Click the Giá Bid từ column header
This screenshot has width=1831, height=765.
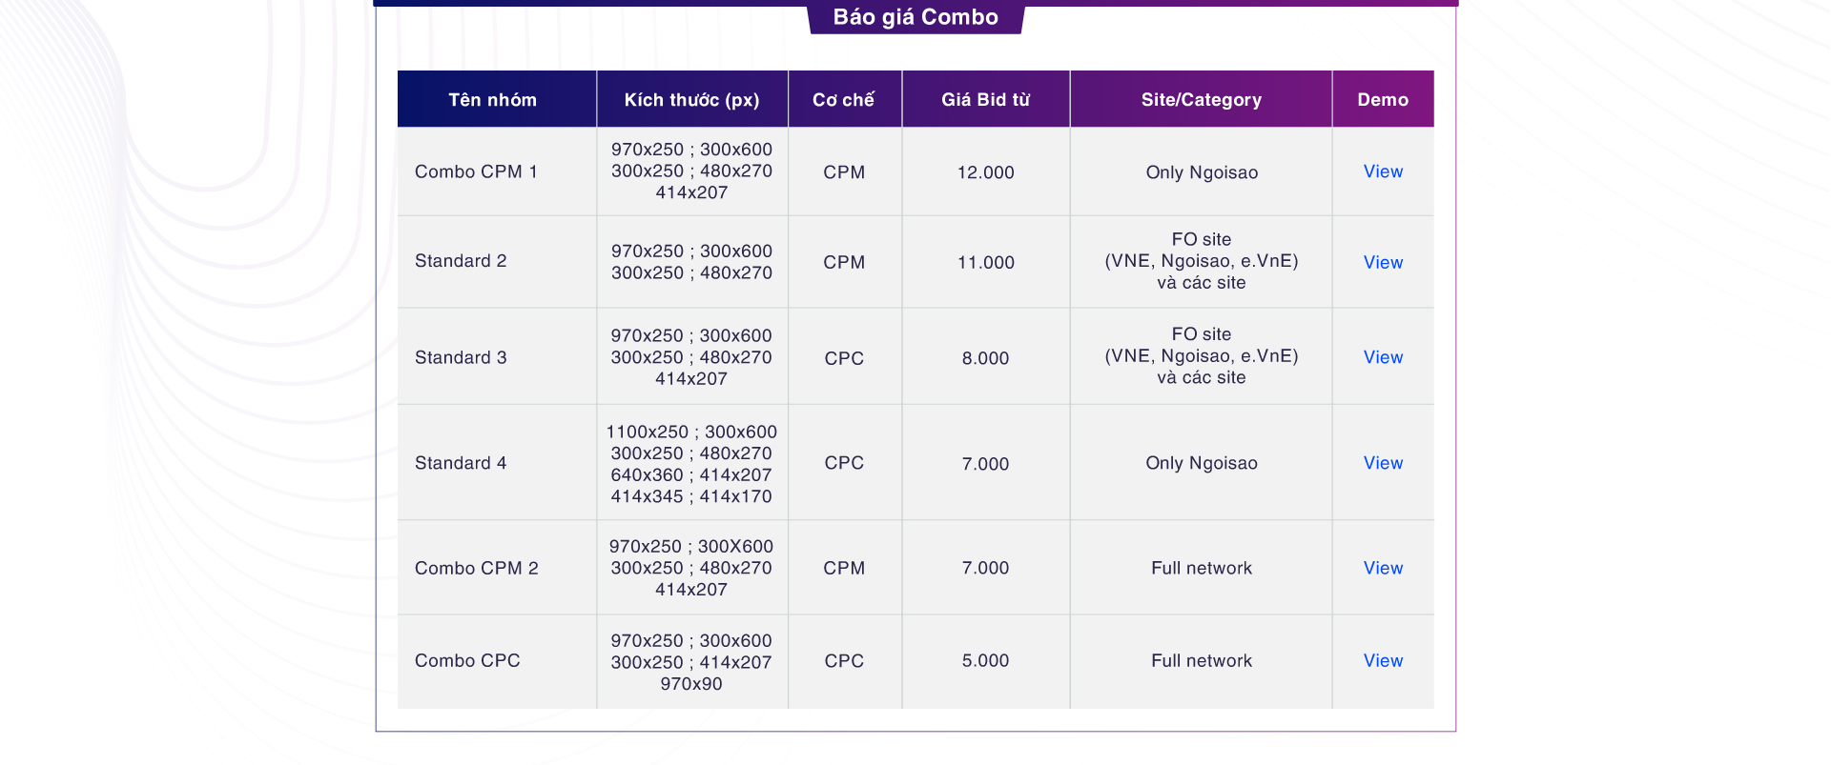tap(986, 99)
